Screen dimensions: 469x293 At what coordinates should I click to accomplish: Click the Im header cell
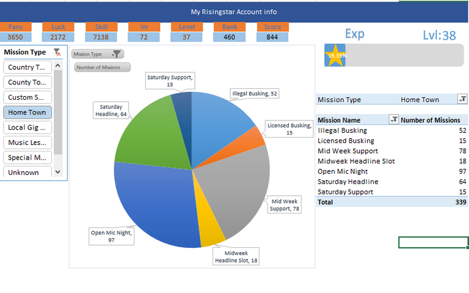144,27
